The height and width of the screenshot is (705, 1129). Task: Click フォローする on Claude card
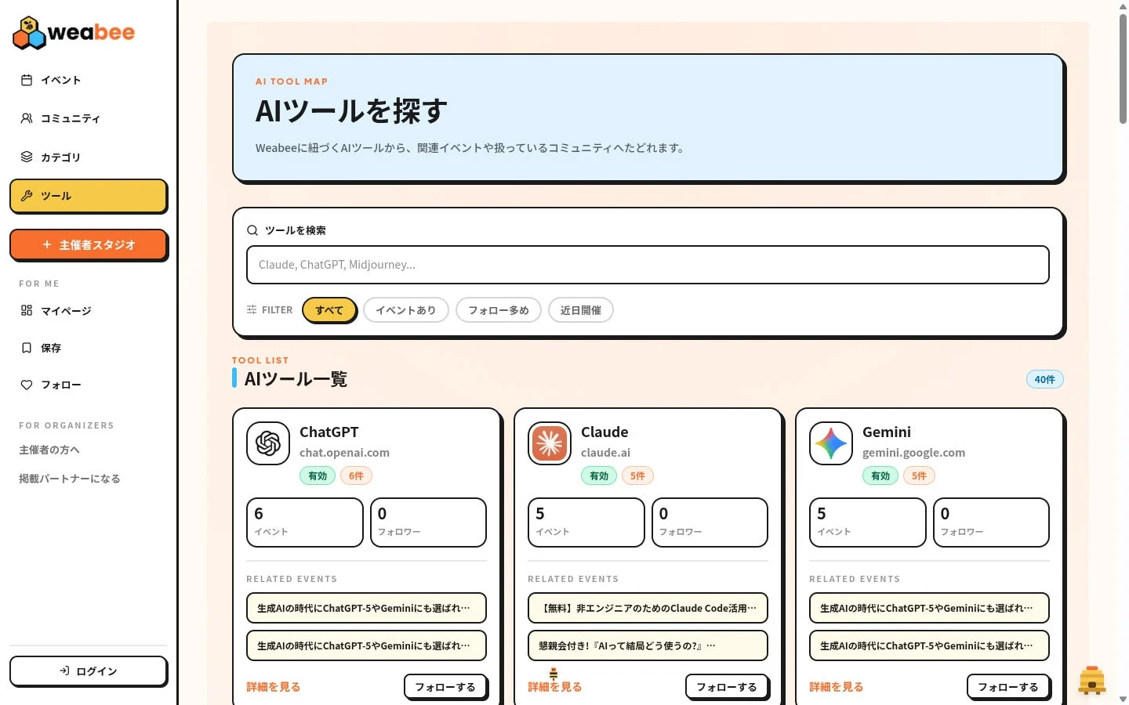(727, 687)
